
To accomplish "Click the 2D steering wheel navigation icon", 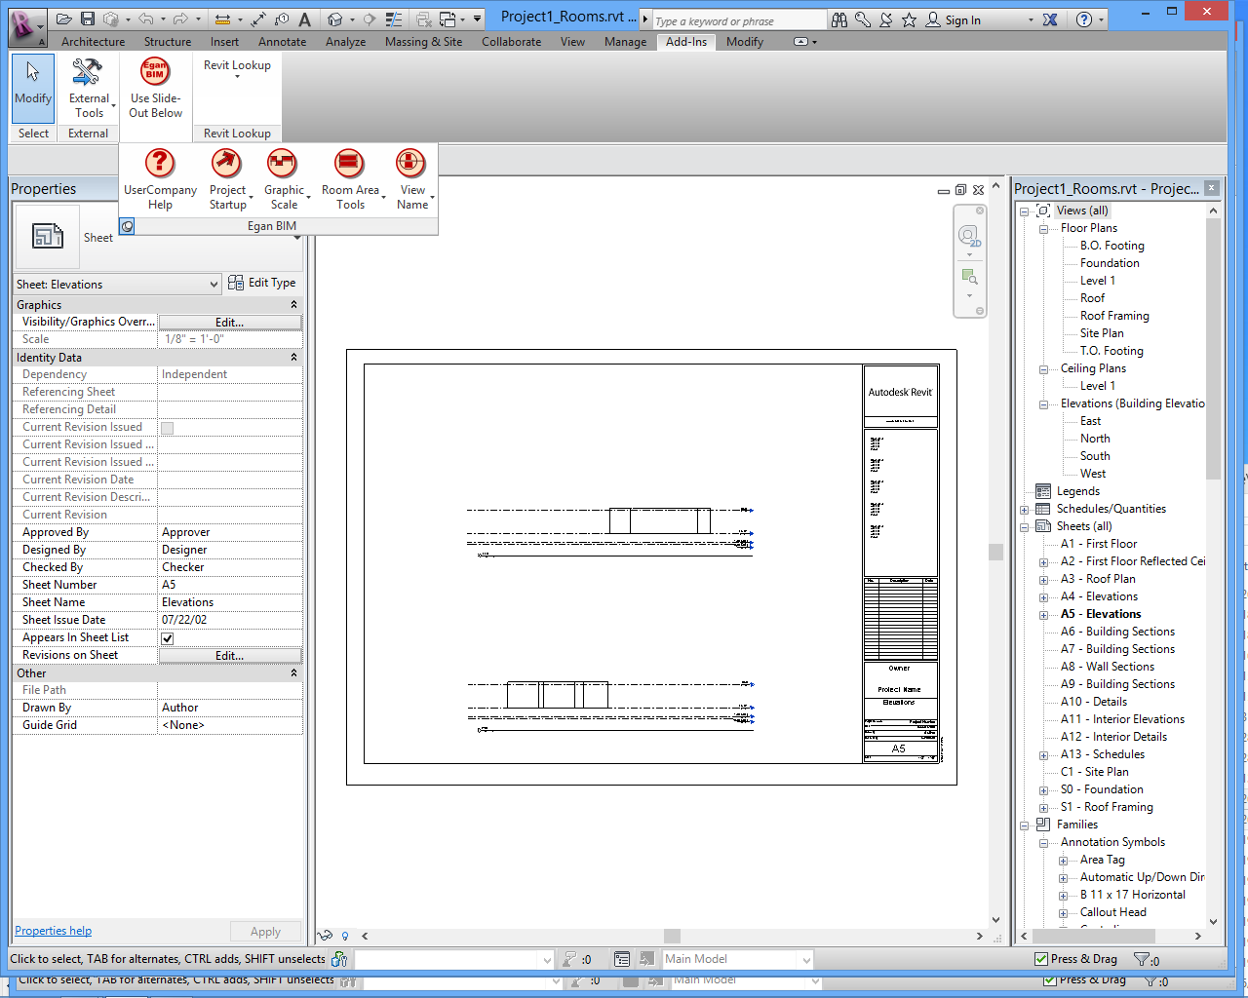I will [x=968, y=236].
